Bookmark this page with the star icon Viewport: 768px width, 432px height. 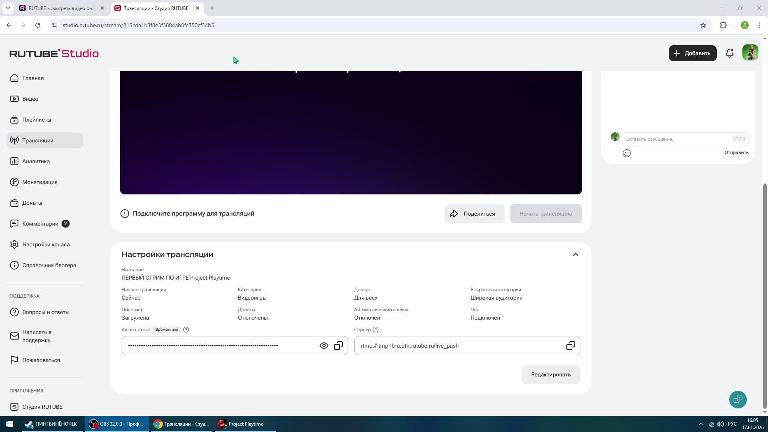pos(703,25)
